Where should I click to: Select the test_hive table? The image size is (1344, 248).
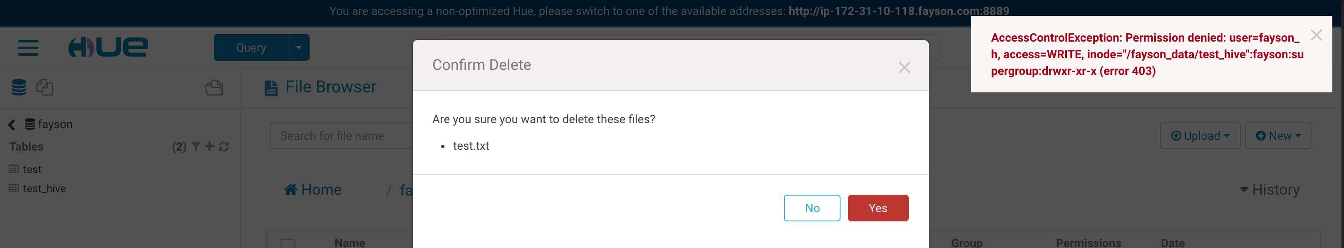click(44, 188)
